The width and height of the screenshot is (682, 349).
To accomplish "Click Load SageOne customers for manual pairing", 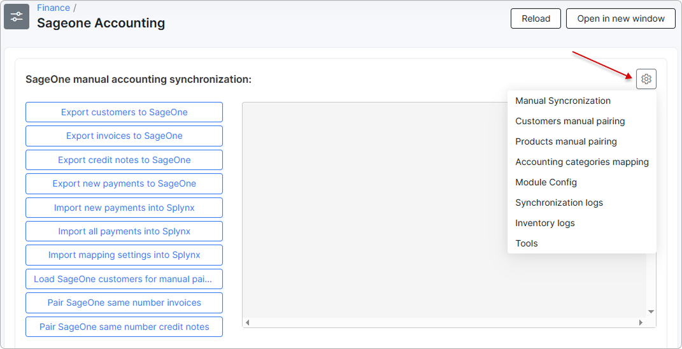I will [124, 279].
